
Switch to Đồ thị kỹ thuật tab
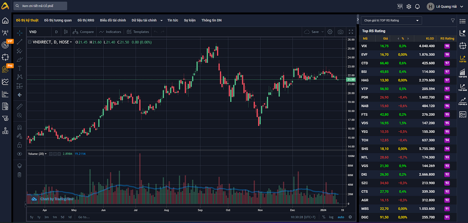point(27,20)
